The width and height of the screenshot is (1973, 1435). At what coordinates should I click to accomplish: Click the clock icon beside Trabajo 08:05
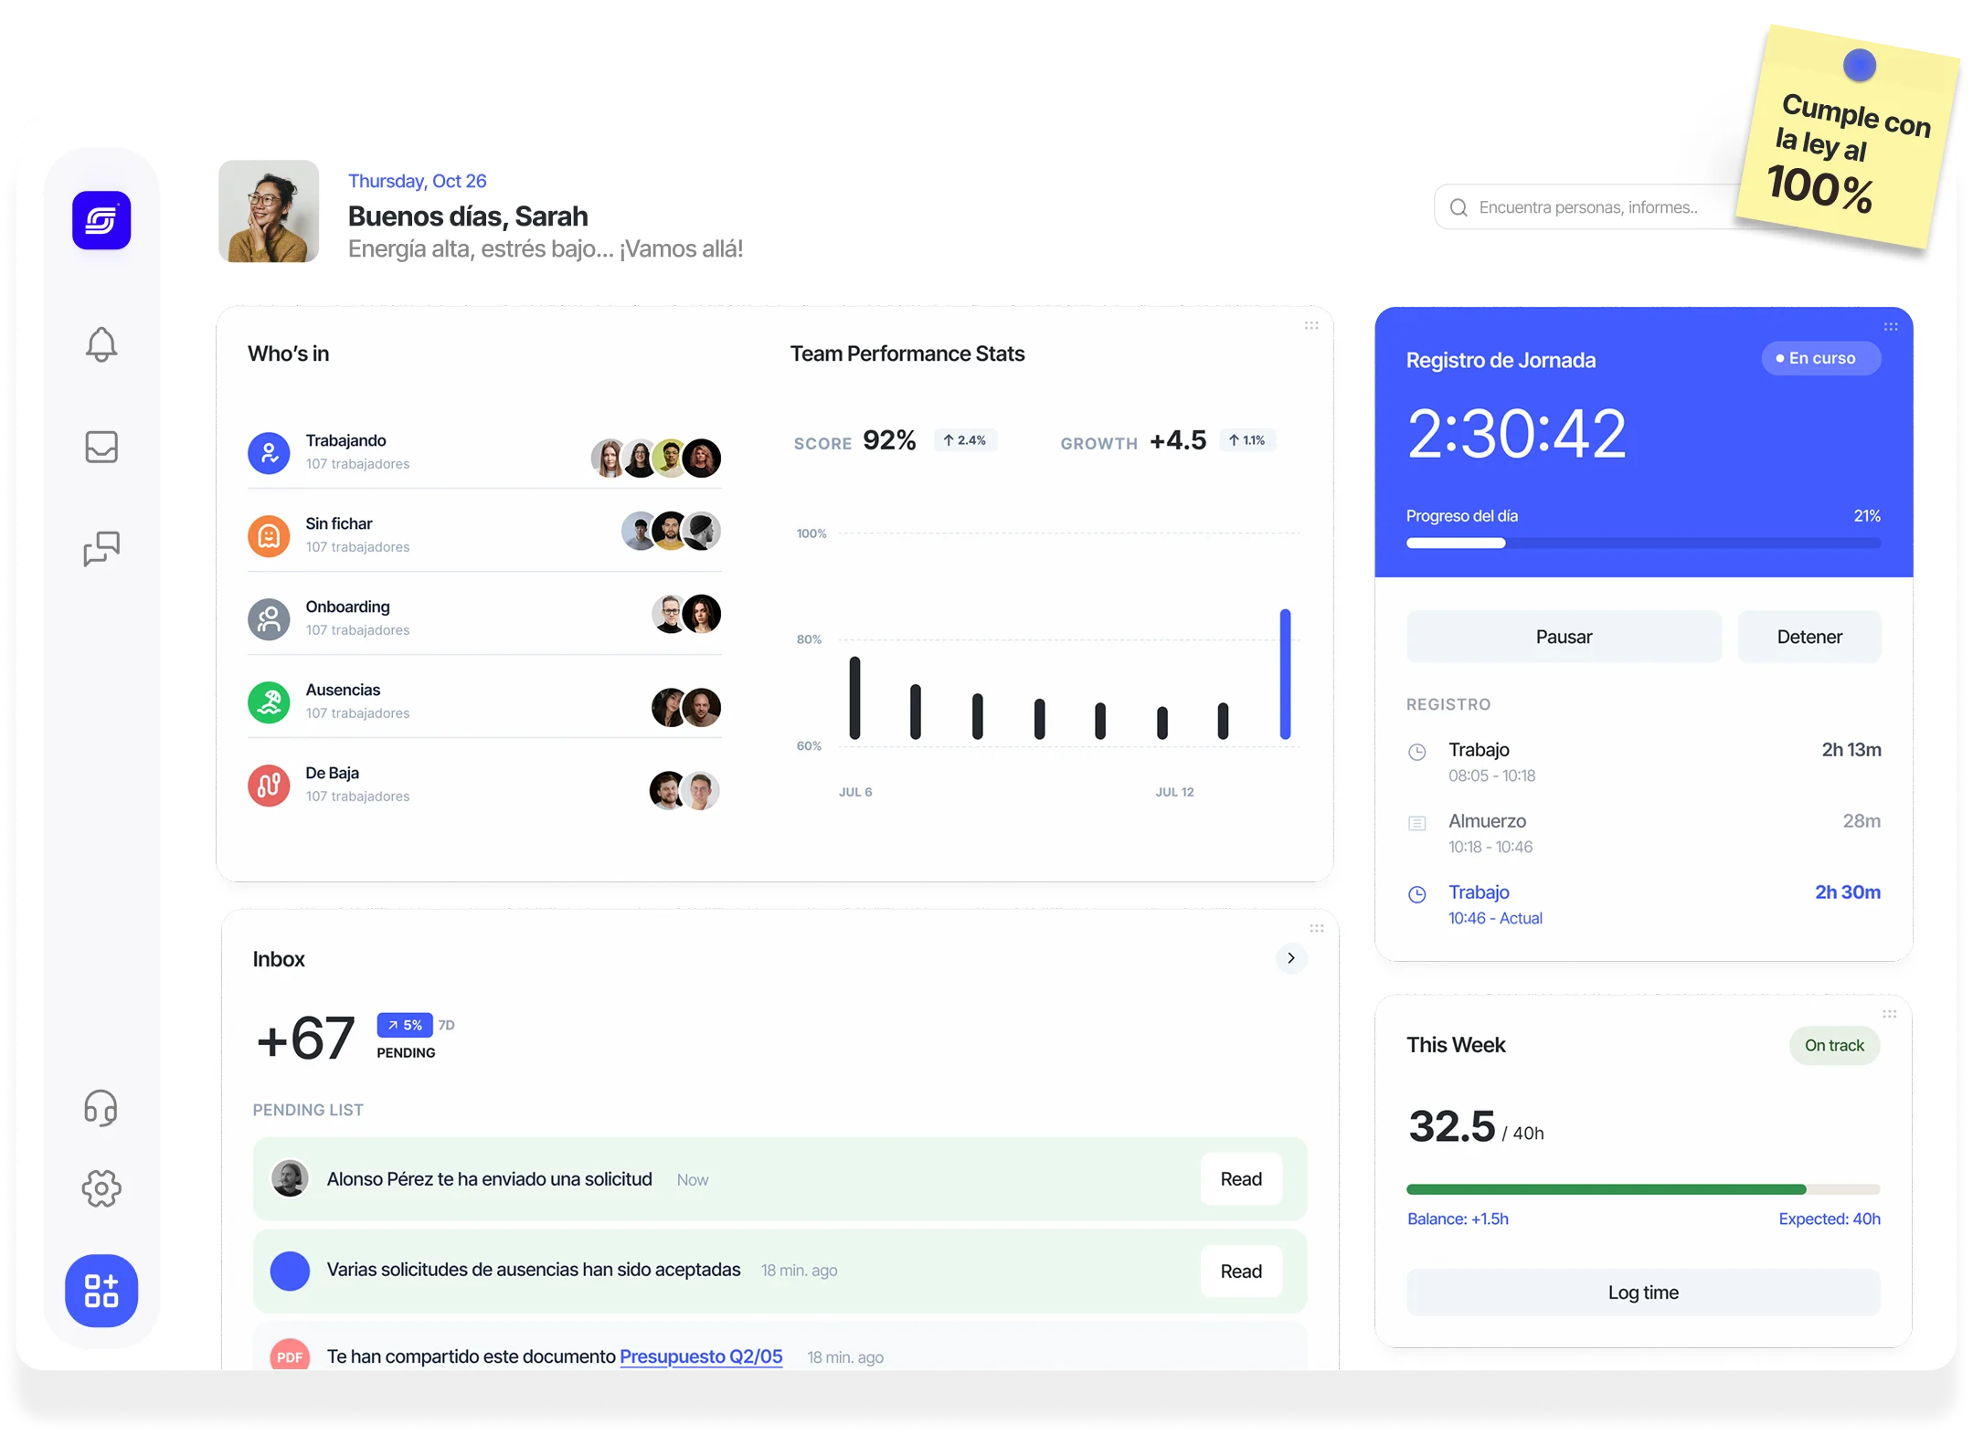click(1416, 752)
